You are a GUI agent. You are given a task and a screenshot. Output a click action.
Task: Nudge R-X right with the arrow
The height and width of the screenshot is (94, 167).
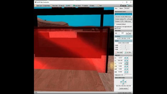click(x=127, y=66)
